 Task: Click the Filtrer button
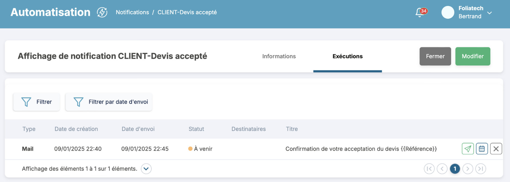point(36,102)
